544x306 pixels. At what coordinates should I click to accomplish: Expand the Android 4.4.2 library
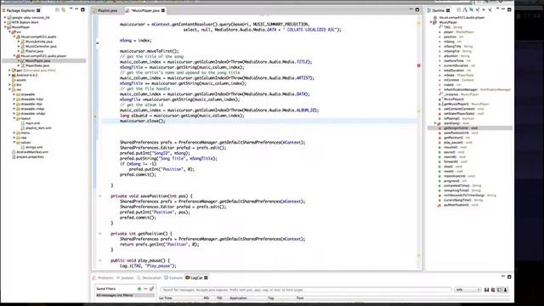(9, 75)
